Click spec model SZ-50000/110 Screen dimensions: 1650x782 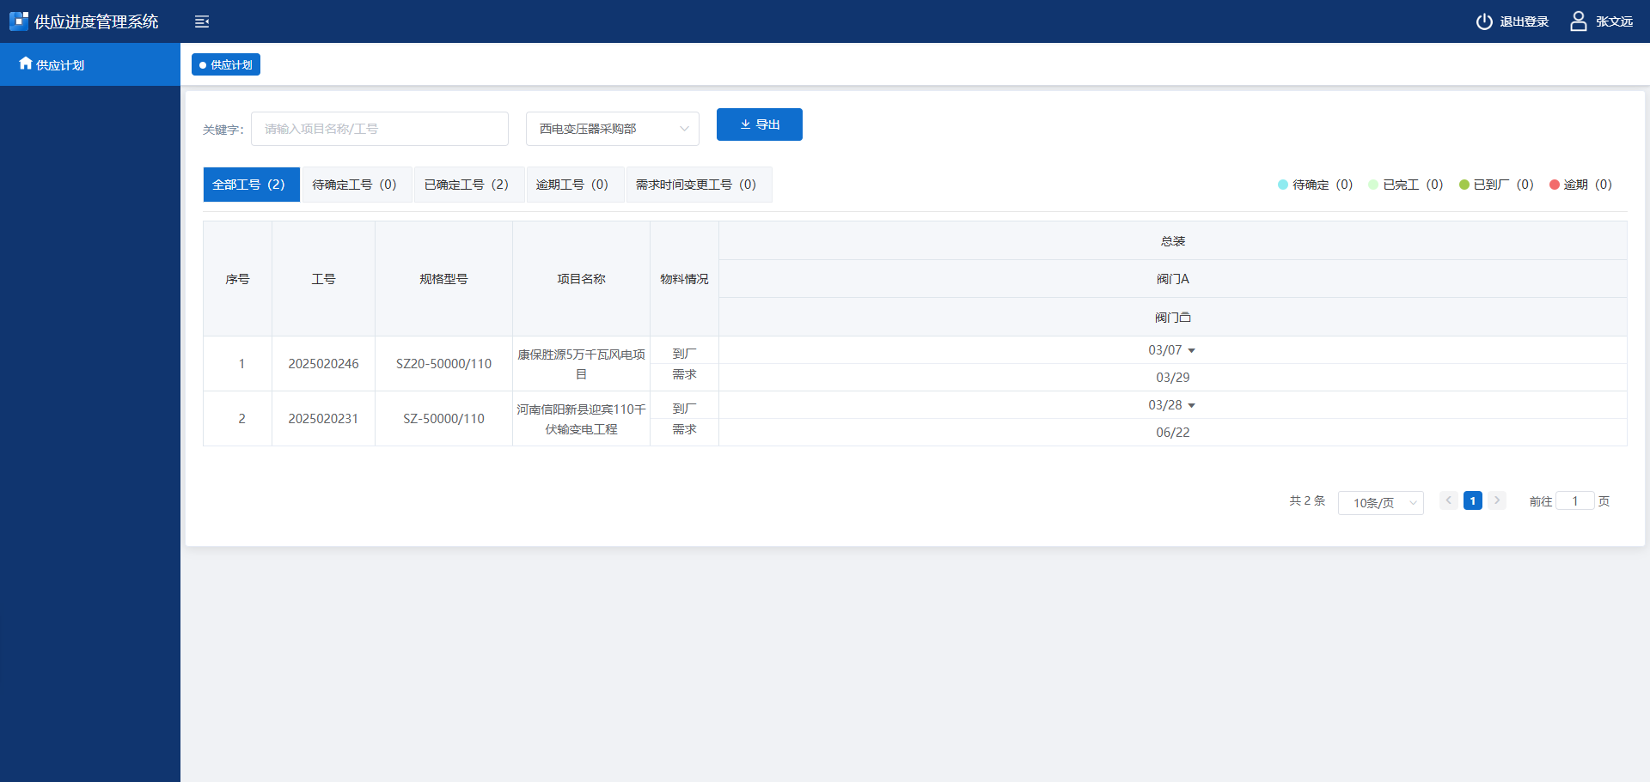coord(443,419)
